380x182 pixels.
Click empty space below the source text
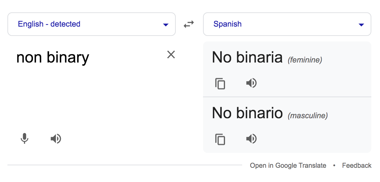click(93, 99)
